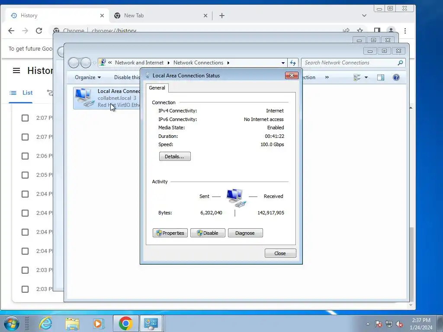Open a new Chrome tab with plus
Image resolution: width=443 pixels, height=332 pixels.
point(222,16)
